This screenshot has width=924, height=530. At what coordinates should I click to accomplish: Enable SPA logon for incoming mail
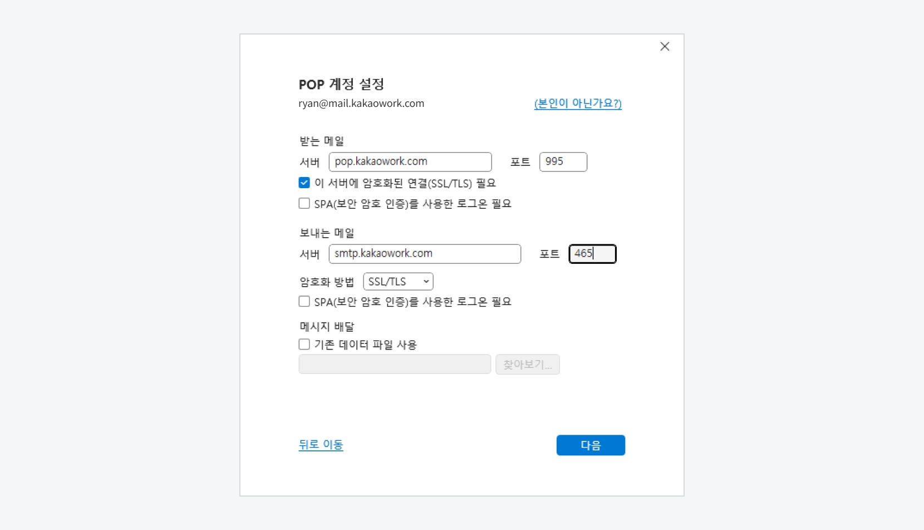[x=304, y=204]
